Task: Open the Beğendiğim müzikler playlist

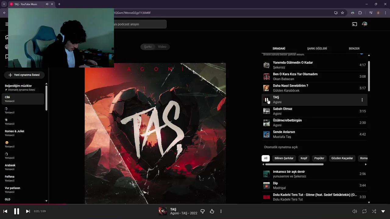Action: 23,88
